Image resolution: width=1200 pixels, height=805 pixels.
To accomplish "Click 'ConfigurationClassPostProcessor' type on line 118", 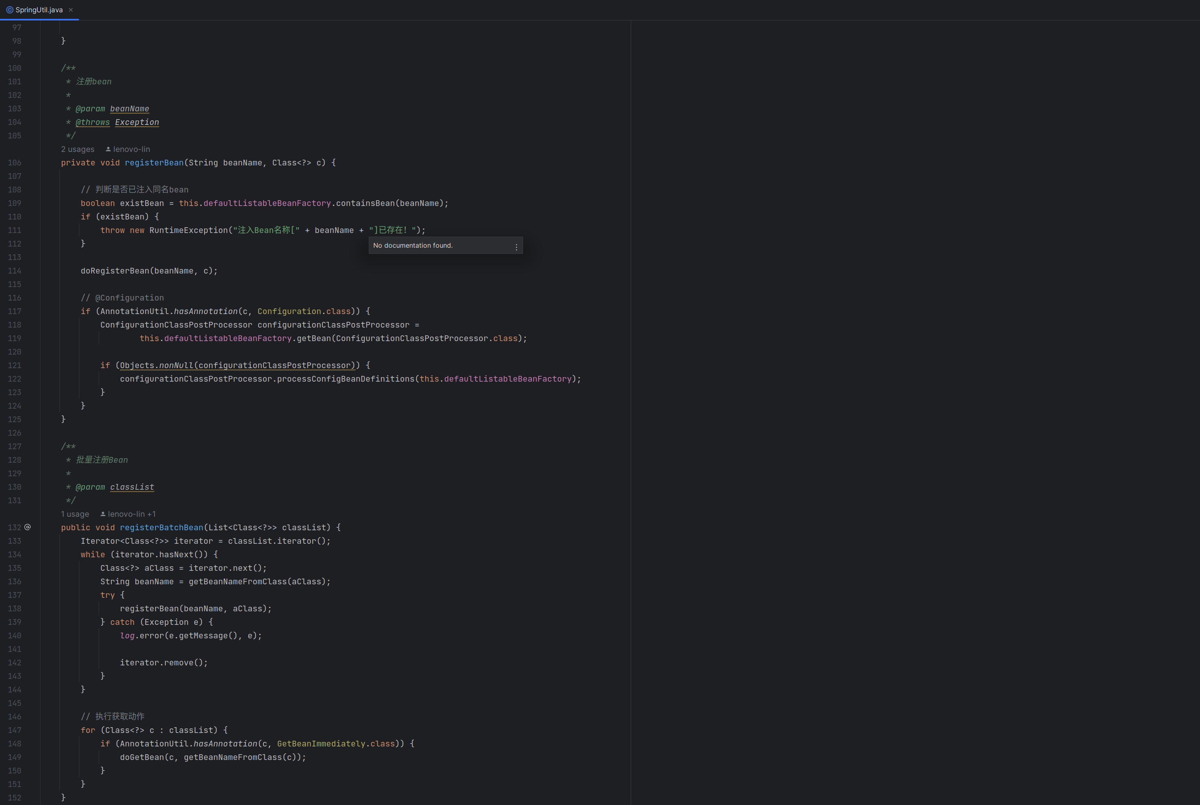I will pos(176,325).
